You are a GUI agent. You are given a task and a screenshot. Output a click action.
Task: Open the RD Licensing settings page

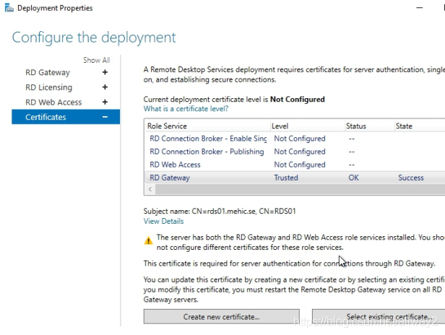point(49,87)
